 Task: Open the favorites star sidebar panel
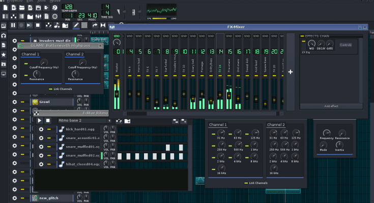pyautogui.click(x=4, y=54)
